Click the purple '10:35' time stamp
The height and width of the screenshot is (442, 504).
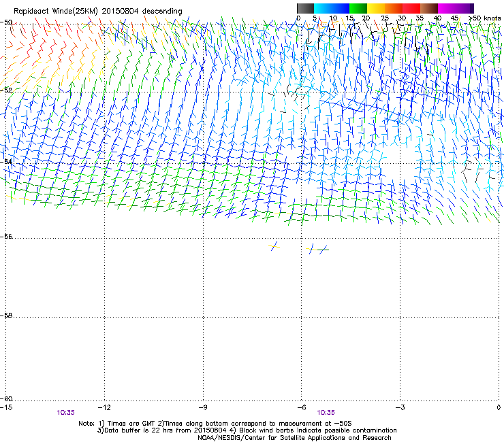(x=66, y=413)
